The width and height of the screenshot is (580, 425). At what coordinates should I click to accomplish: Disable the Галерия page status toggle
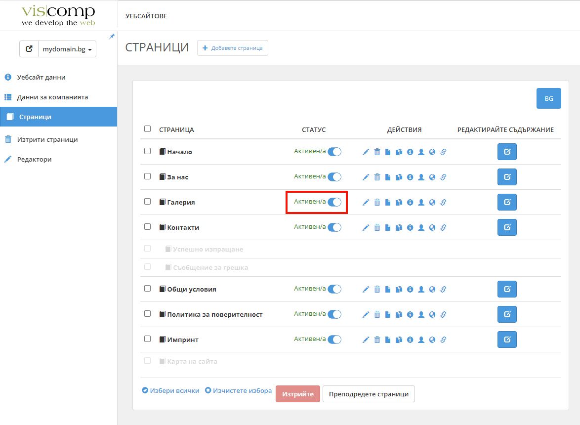334,202
